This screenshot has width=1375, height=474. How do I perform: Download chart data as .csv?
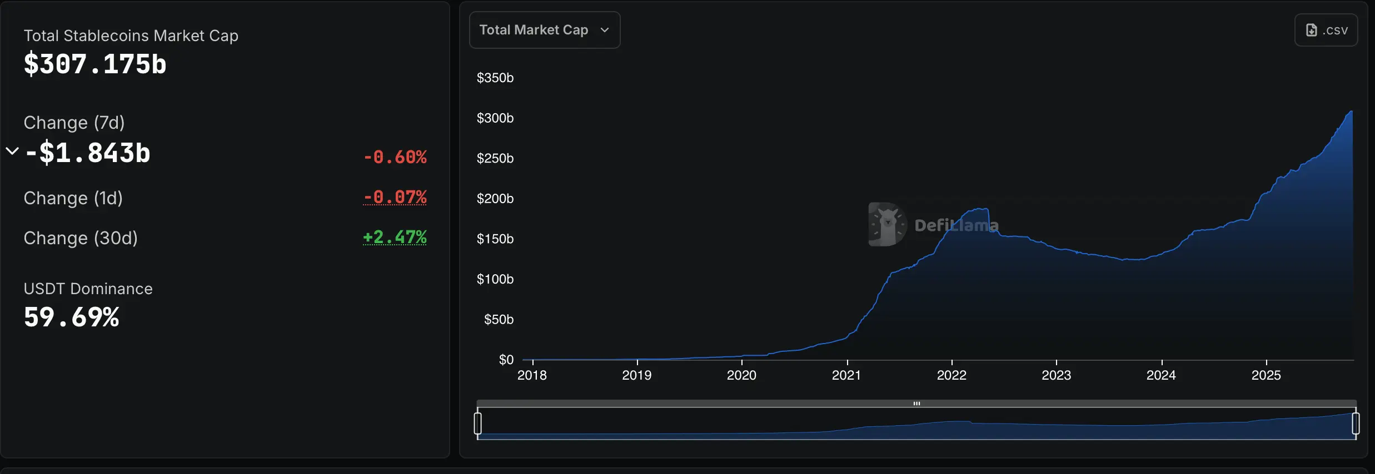1327,30
